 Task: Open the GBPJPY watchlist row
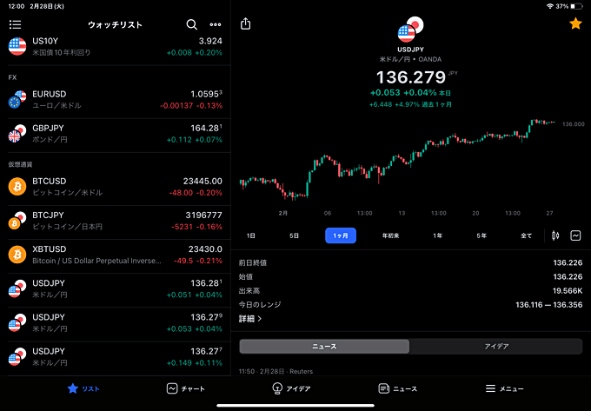point(116,134)
